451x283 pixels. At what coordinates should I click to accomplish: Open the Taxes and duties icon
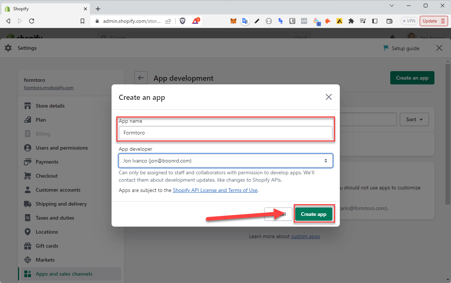28,218
